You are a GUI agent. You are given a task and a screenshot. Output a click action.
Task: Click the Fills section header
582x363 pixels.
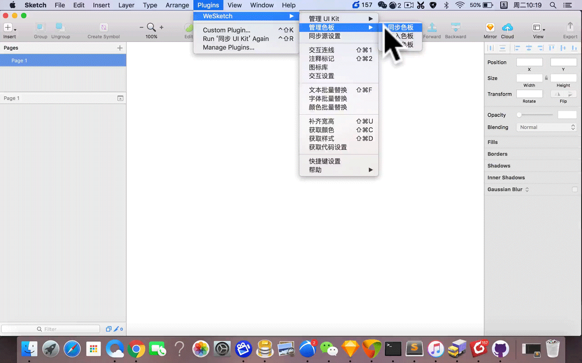pyautogui.click(x=533, y=142)
